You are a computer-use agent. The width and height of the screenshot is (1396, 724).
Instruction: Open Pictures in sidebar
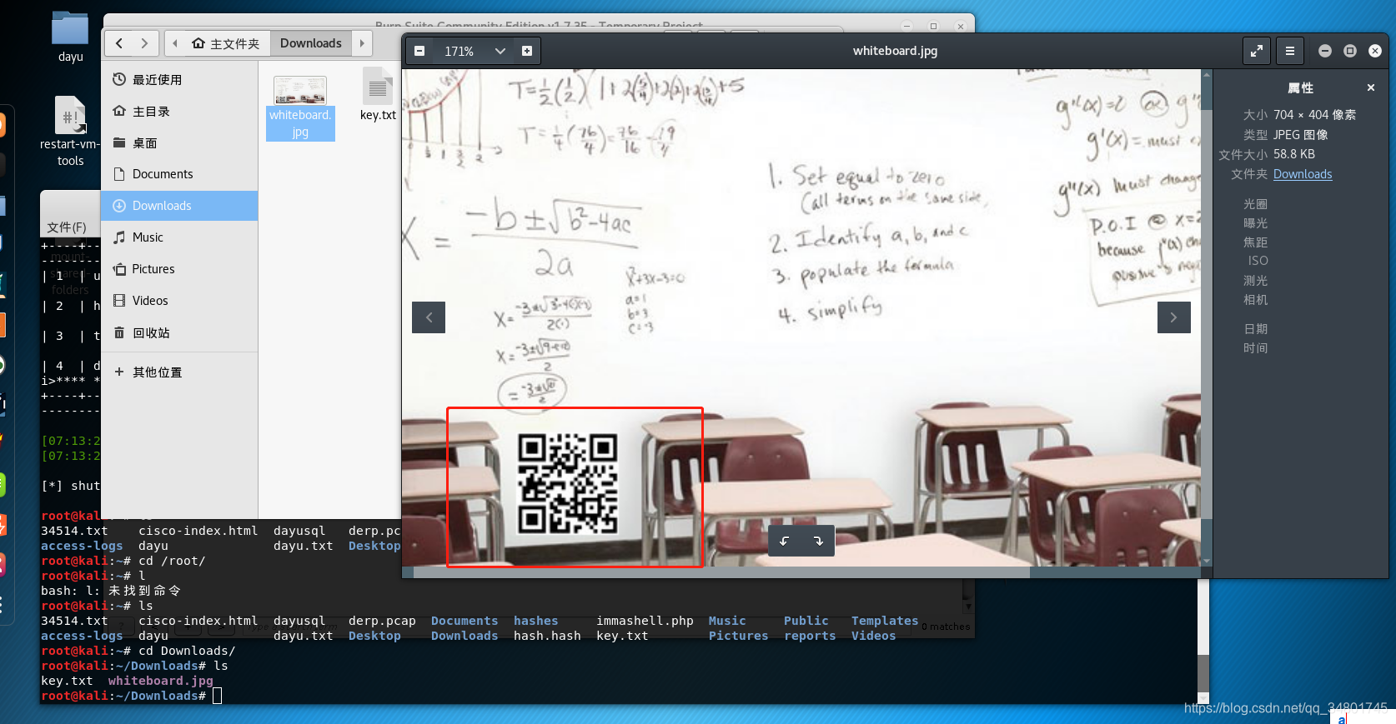click(x=179, y=269)
